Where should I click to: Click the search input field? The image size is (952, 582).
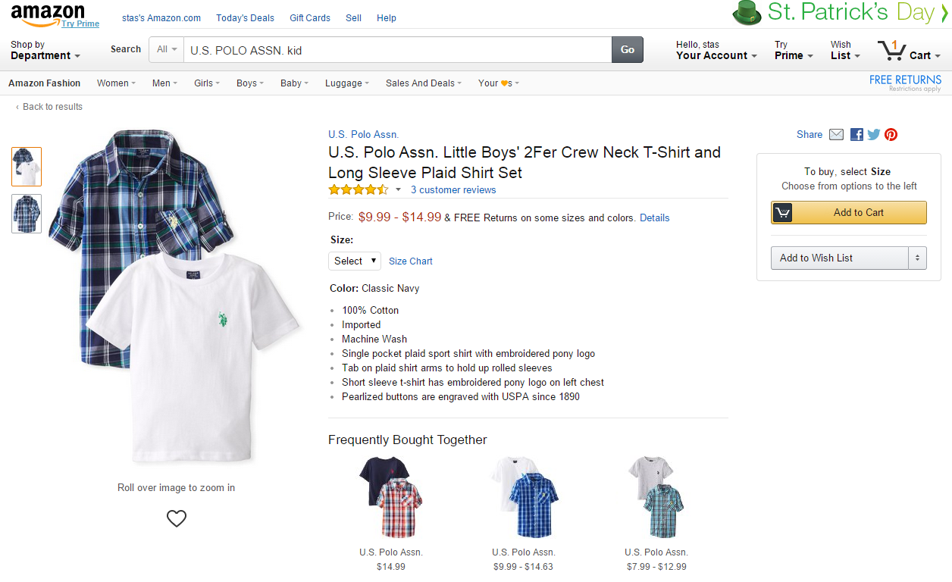(398, 50)
